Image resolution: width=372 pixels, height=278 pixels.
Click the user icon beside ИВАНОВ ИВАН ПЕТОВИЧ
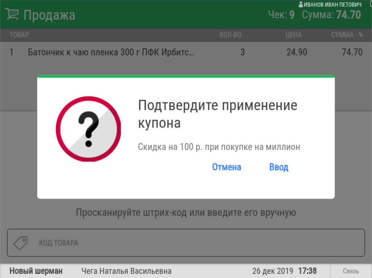tap(301, 5)
